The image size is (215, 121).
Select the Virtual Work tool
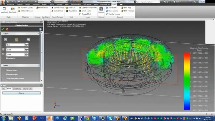pyautogui.click(x=57, y=11)
